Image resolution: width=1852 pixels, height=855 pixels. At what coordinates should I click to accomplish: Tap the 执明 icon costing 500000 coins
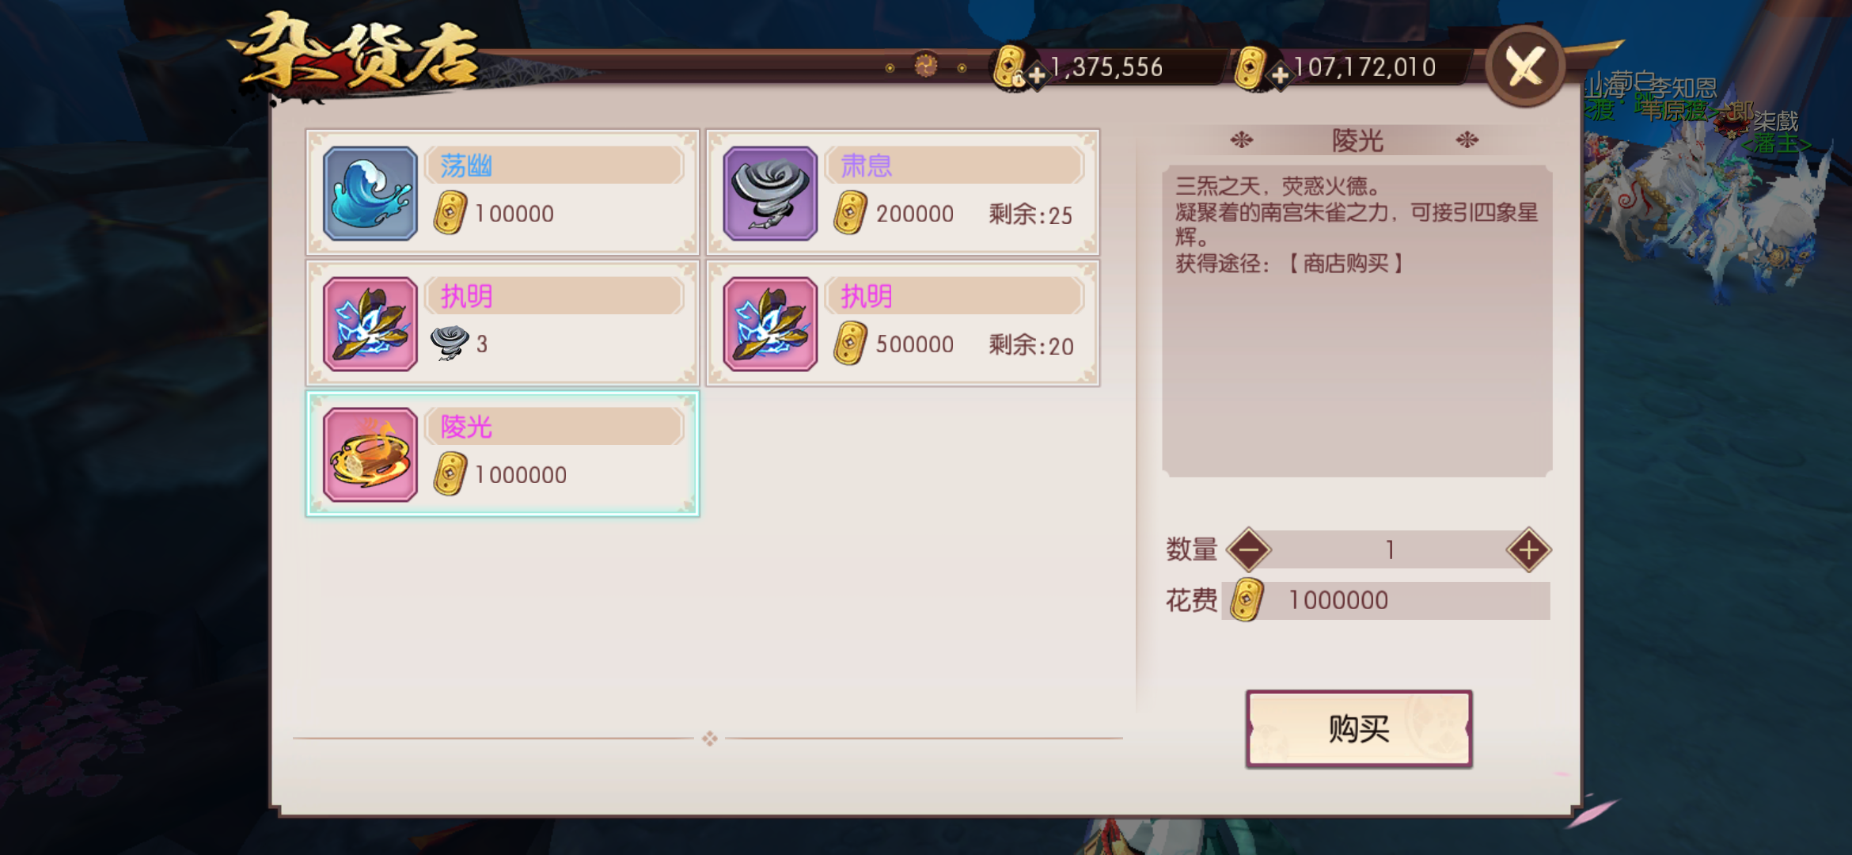[770, 323]
